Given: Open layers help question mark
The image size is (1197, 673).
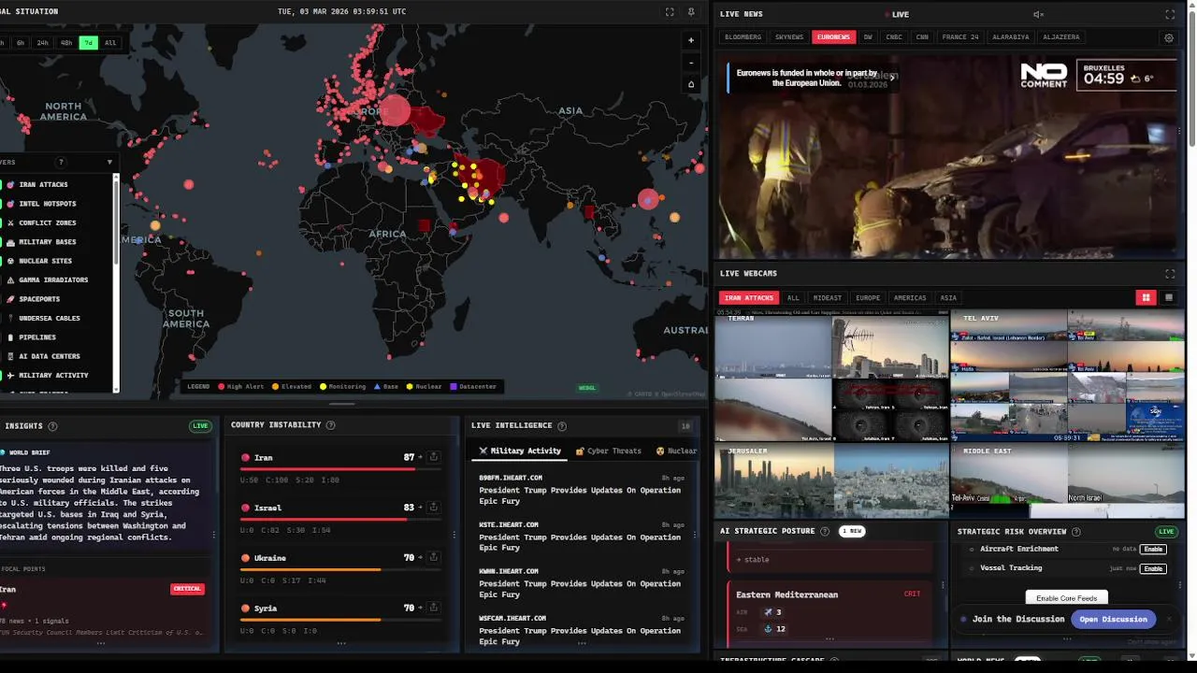Looking at the screenshot, I should 61,162.
